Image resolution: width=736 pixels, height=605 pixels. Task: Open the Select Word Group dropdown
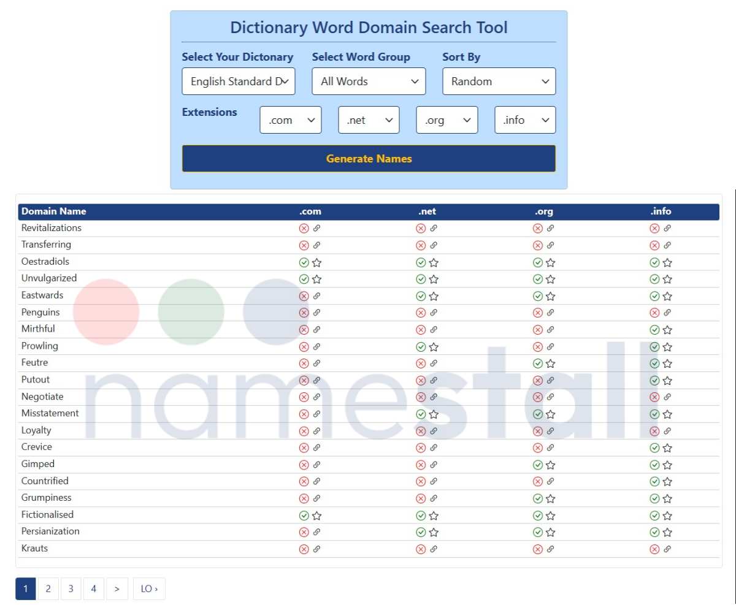pyautogui.click(x=368, y=81)
